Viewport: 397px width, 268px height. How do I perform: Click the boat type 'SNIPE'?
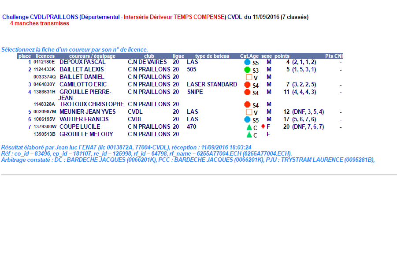tap(195, 92)
